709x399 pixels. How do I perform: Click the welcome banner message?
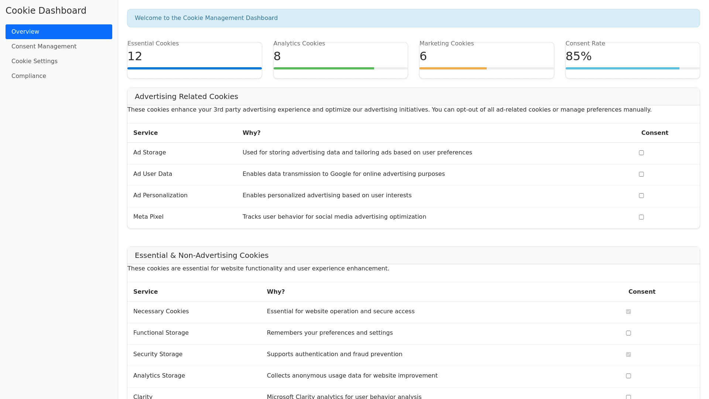(206, 18)
